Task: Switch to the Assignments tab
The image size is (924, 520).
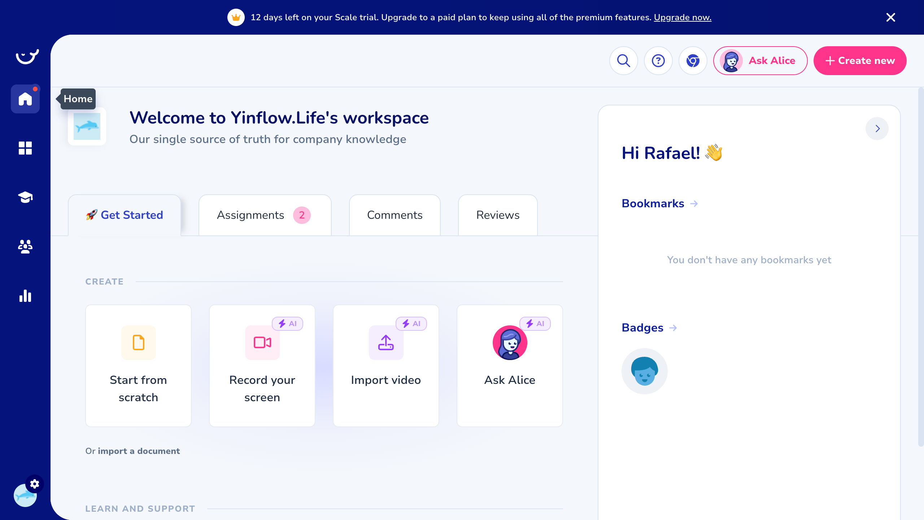Action: coord(265,215)
